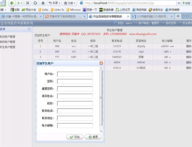The height and width of the screenshot is (147, 192).
Task: Reload the page with the refresh icon
Action: point(35,3)
